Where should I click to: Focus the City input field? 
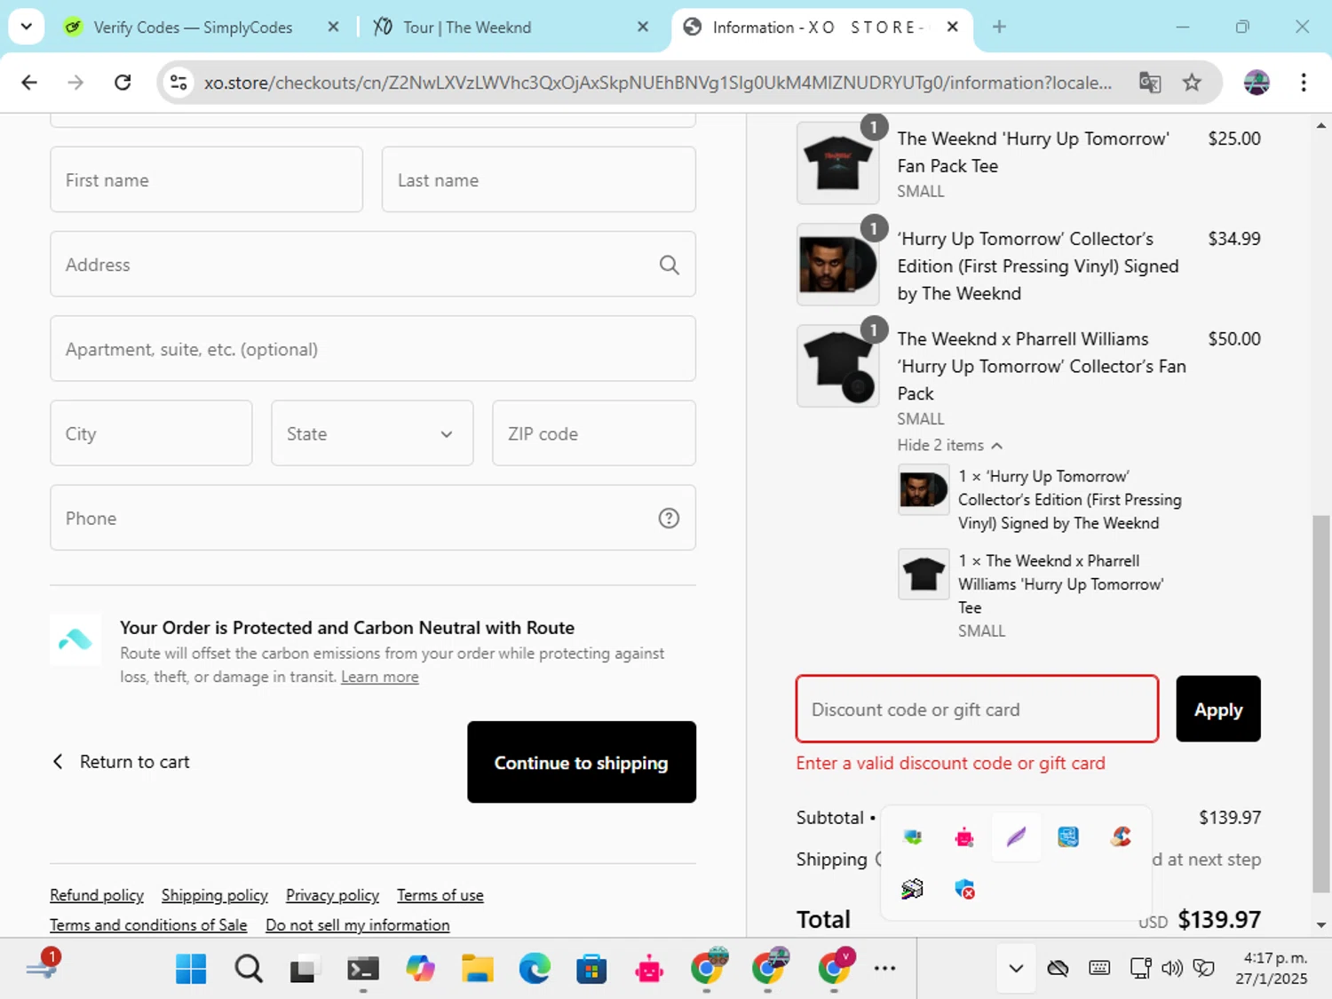coord(152,433)
